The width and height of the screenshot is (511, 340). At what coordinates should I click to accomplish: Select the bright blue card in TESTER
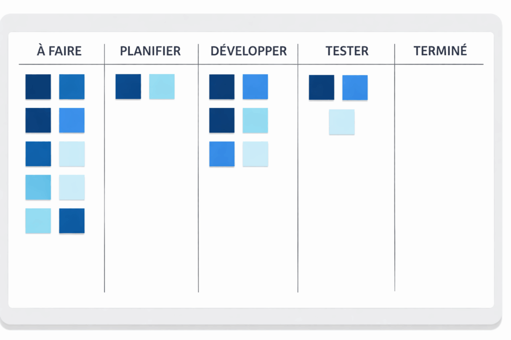tap(355, 88)
